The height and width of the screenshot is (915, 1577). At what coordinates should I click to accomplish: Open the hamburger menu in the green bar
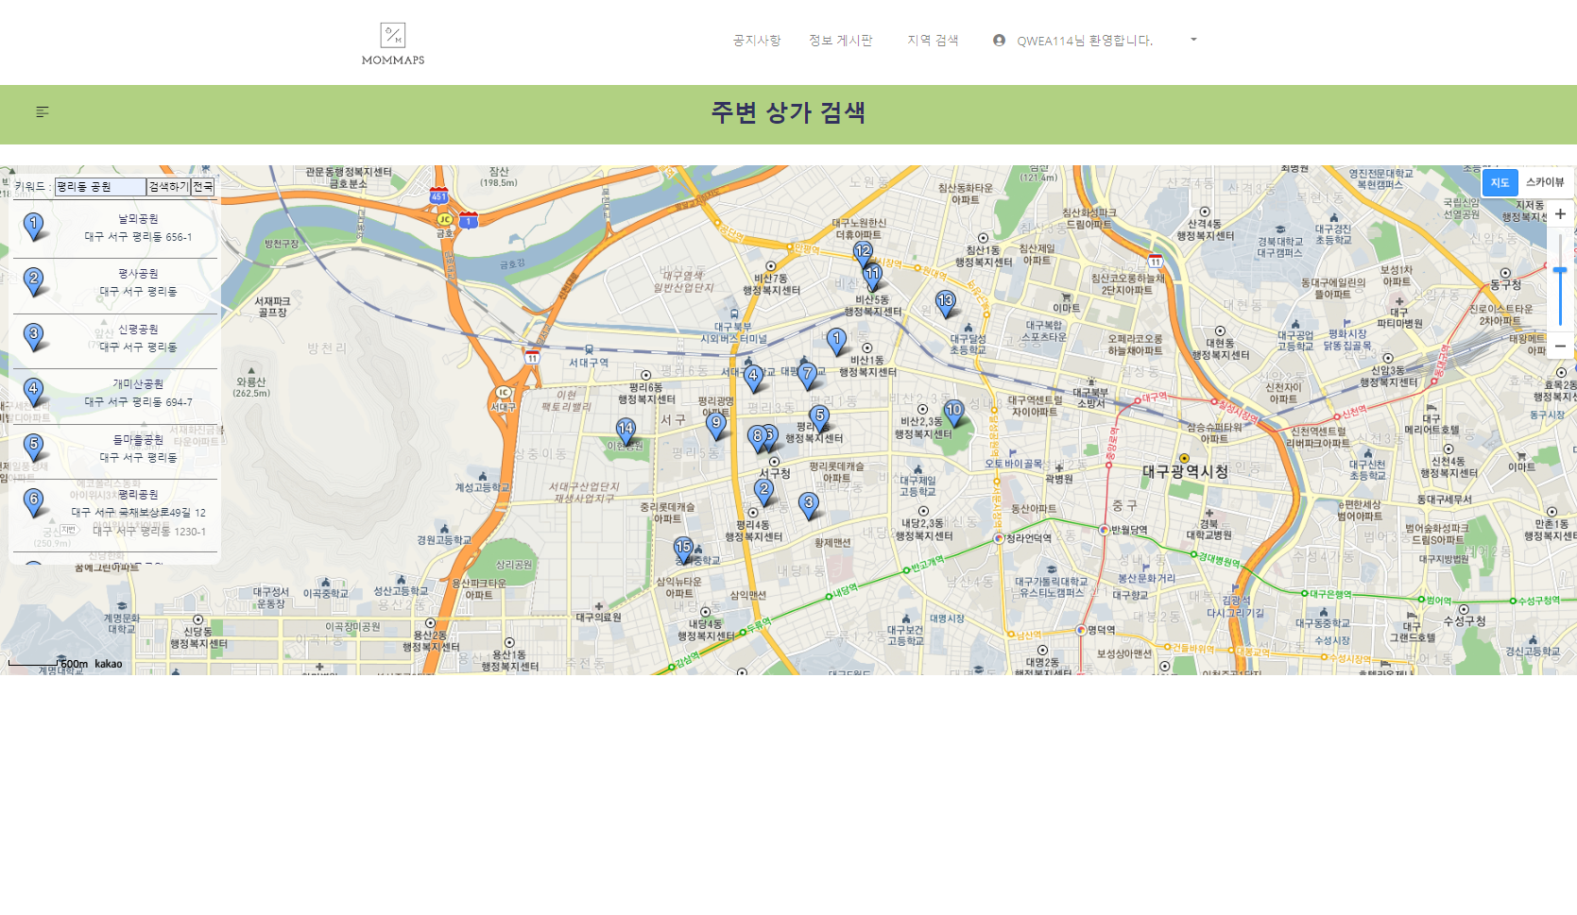(x=42, y=111)
